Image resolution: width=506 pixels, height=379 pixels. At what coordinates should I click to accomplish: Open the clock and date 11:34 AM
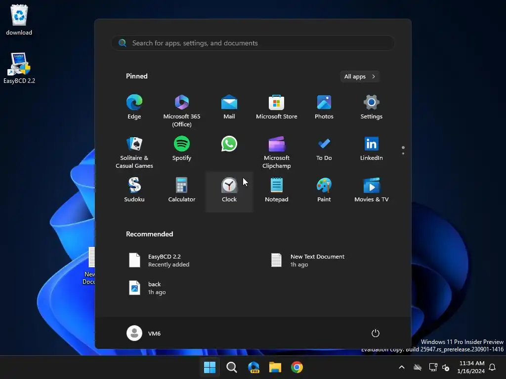click(471, 367)
